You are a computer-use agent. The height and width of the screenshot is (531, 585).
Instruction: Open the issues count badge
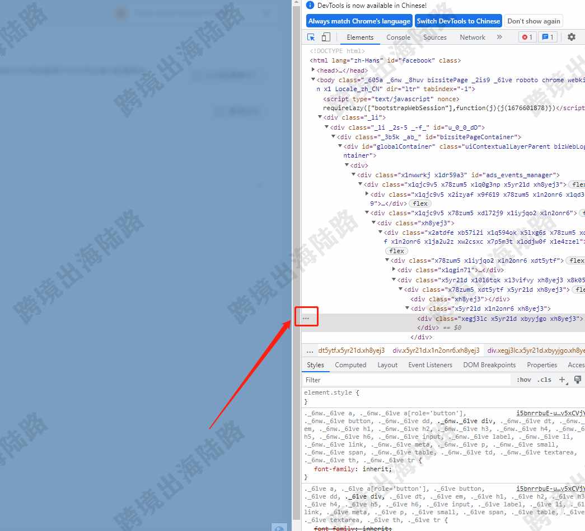coord(547,37)
